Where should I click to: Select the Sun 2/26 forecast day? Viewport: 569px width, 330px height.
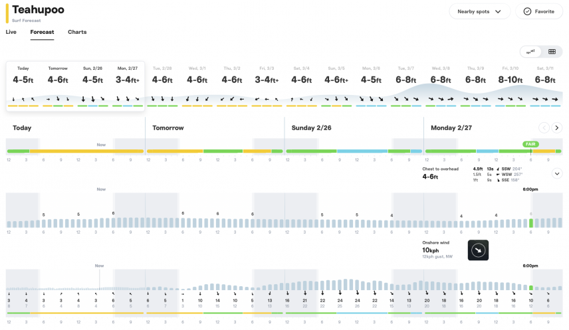[93, 86]
